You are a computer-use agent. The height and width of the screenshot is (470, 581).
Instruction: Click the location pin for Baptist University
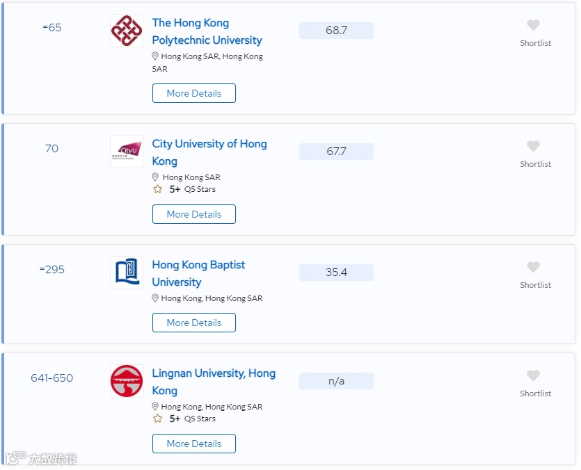155,298
